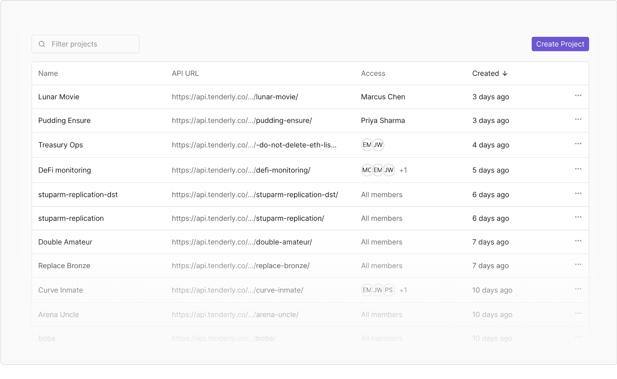Image resolution: width=617 pixels, height=379 pixels.
Task: Focus the Filter projects search field
Action: point(85,44)
